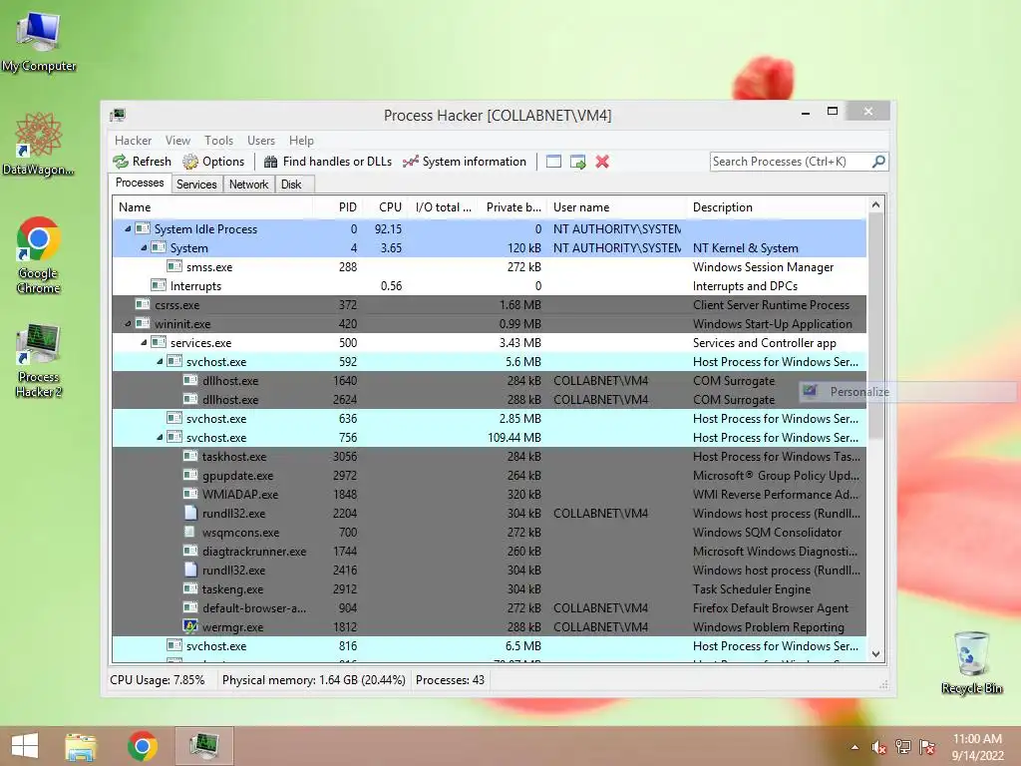Viewport: 1021px width, 766px height.
Task: Click the red X kill window icon
Action: click(602, 162)
